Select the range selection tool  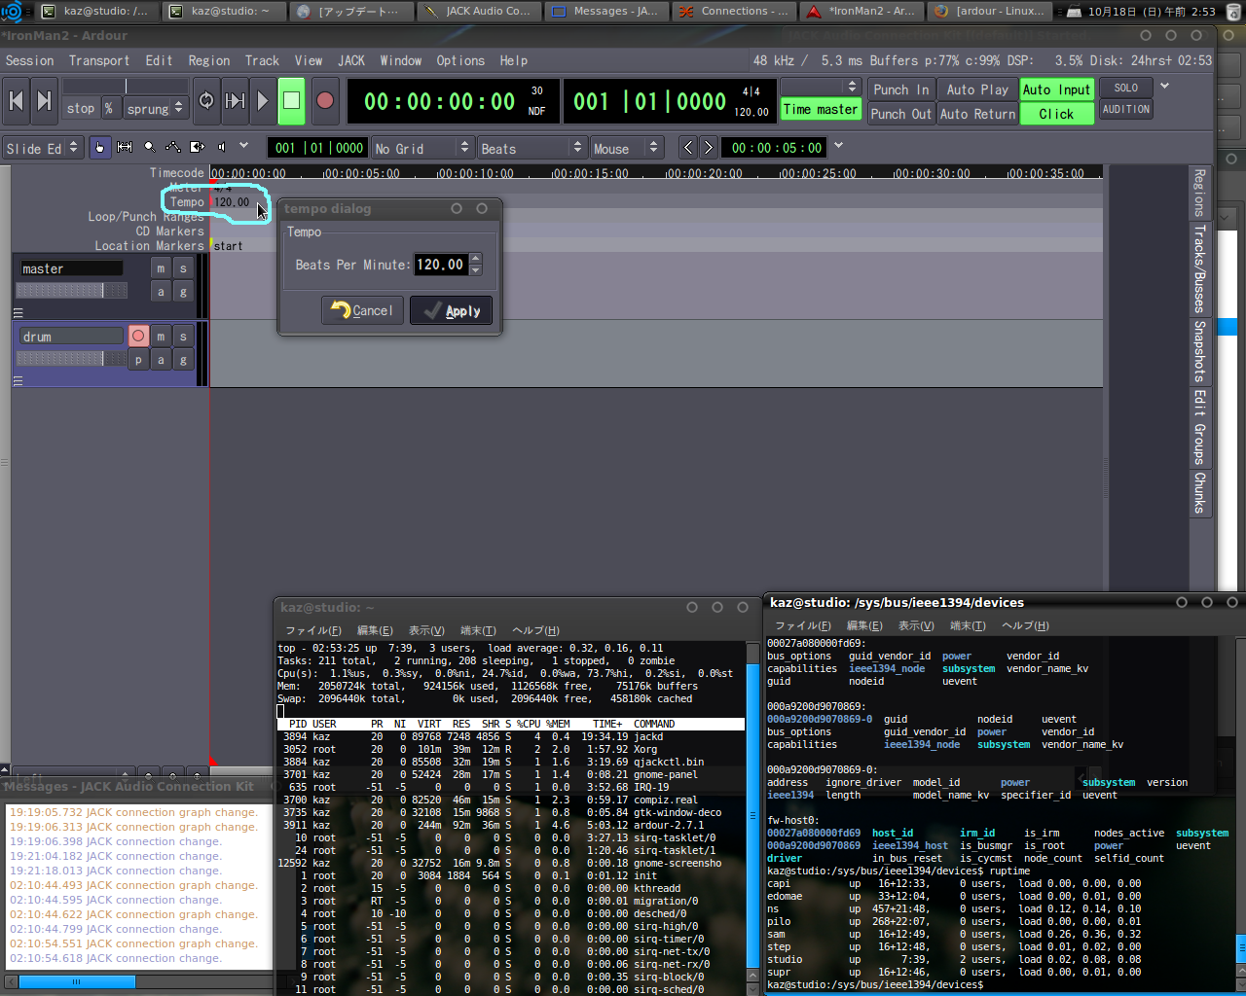tap(125, 147)
